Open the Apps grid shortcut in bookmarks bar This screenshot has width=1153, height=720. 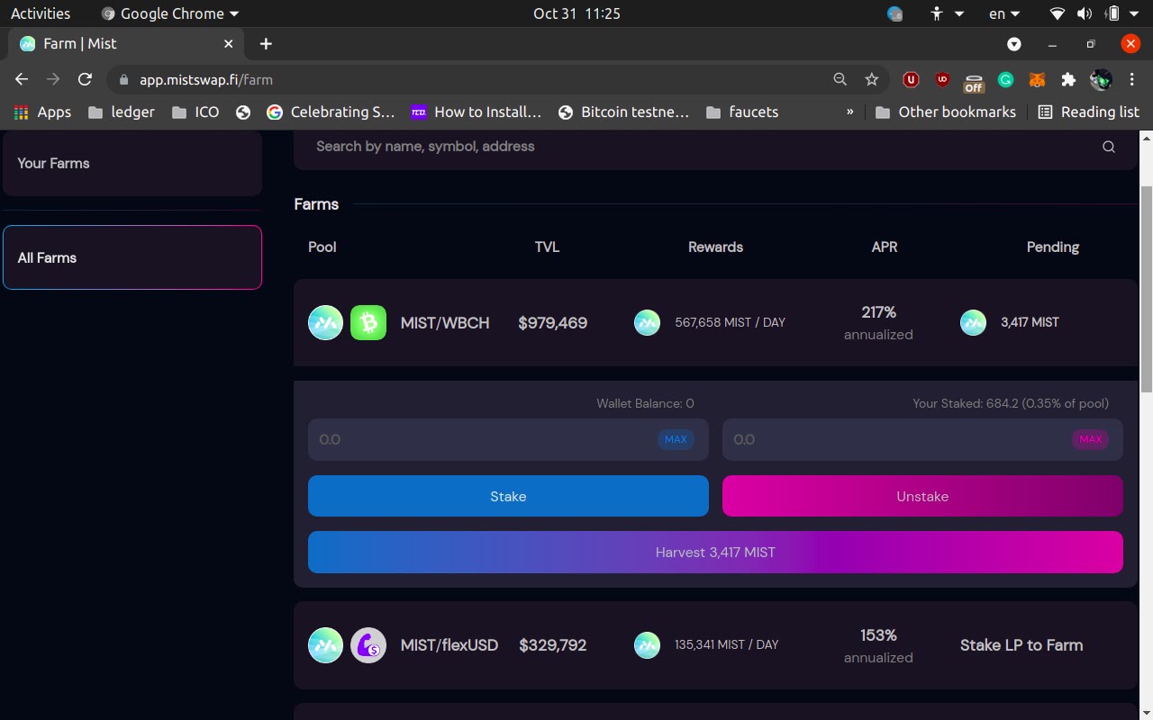41,112
